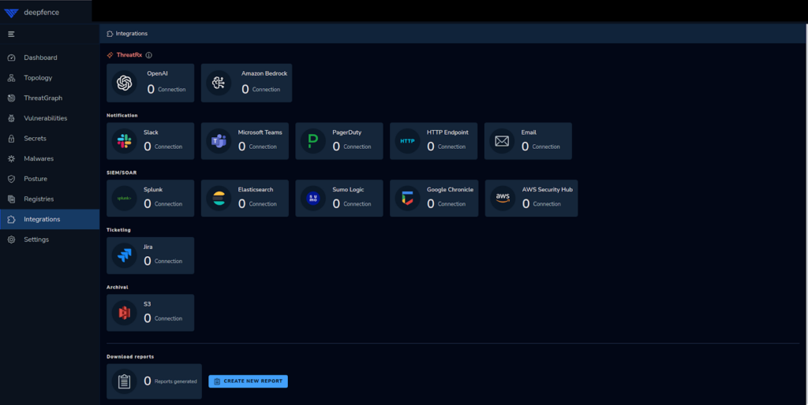This screenshot has width=808, height=405.
Task: Click the Slack logo icon
Action: point(124,141)
